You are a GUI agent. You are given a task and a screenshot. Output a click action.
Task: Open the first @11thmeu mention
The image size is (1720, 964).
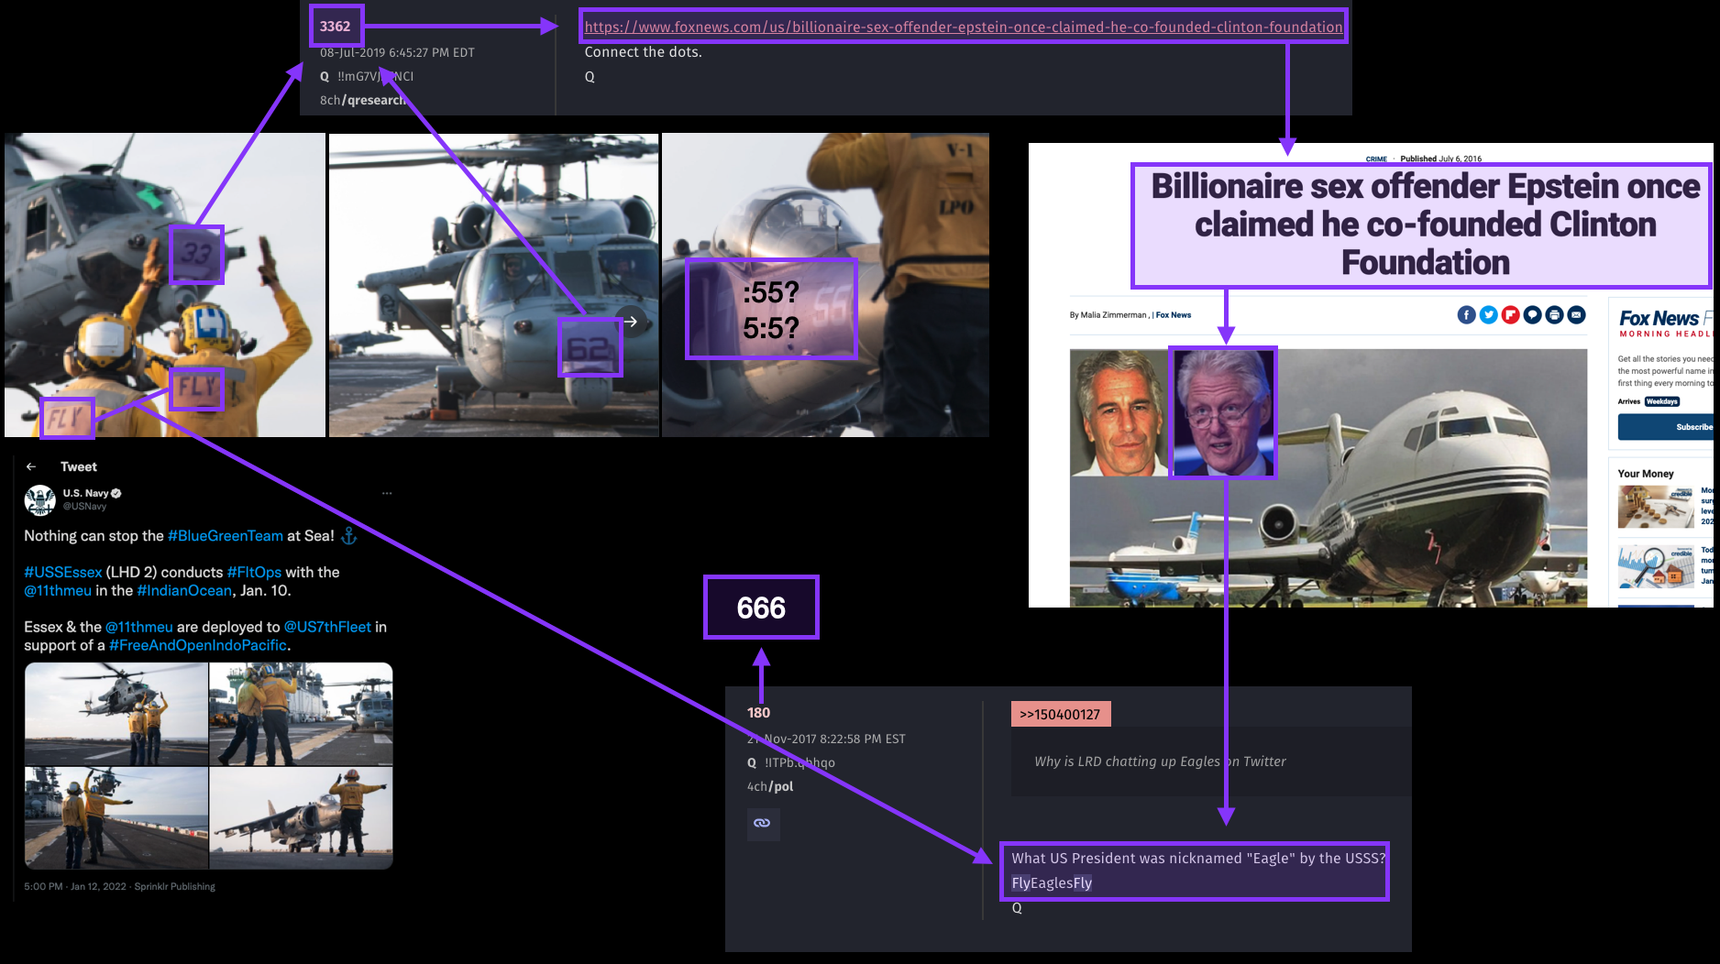click(x=58, y=590)
